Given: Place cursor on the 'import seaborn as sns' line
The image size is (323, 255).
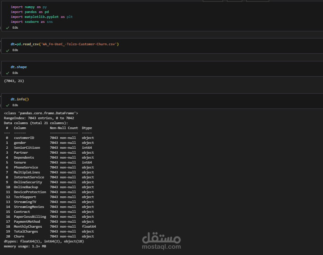Looking at the screenshot, I should tap(32, 22).
